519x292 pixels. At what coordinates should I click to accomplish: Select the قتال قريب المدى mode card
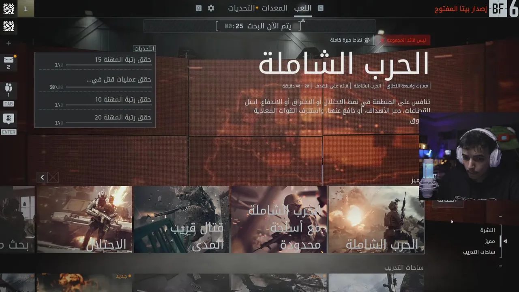tap(182, 220)
